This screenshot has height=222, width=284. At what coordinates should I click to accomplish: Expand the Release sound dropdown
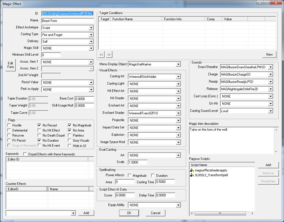[x=271, y=89]
